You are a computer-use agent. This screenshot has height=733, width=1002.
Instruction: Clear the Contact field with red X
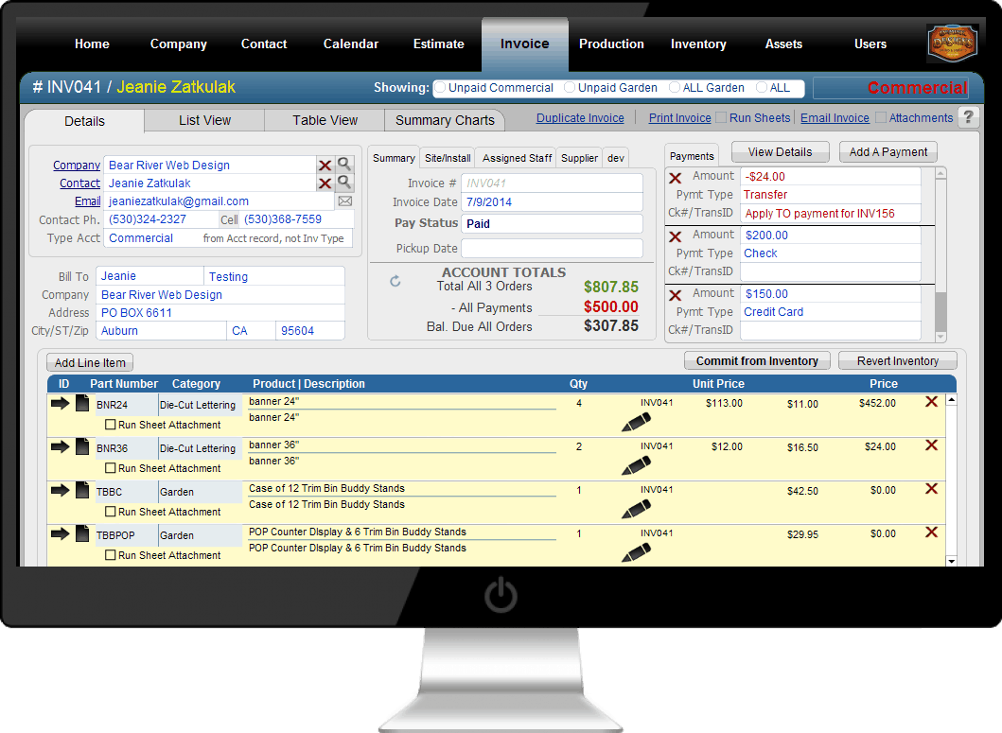click(x=325, y=183)
